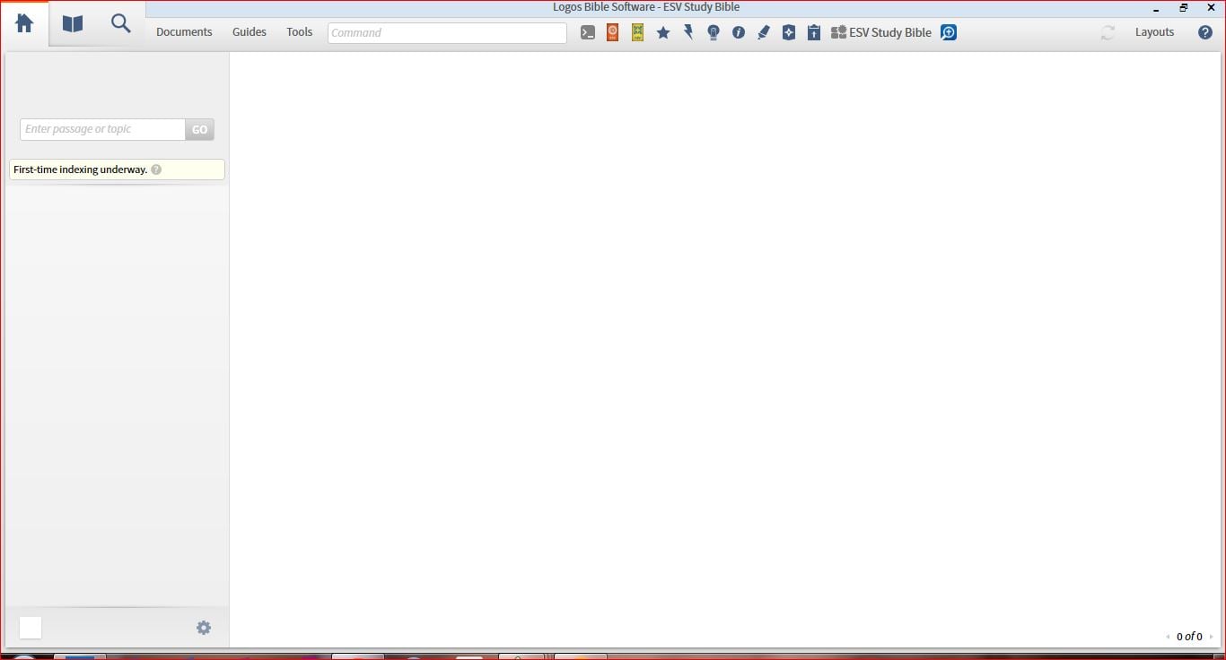Open the Library book icon

[x=73, y=24]
